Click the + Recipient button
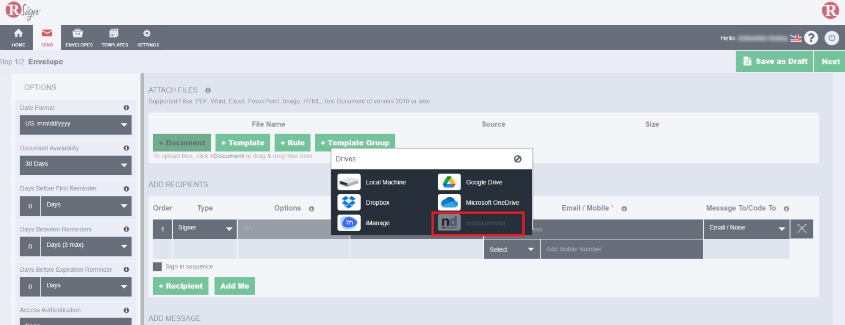845x325 pixels. (181, 286)
